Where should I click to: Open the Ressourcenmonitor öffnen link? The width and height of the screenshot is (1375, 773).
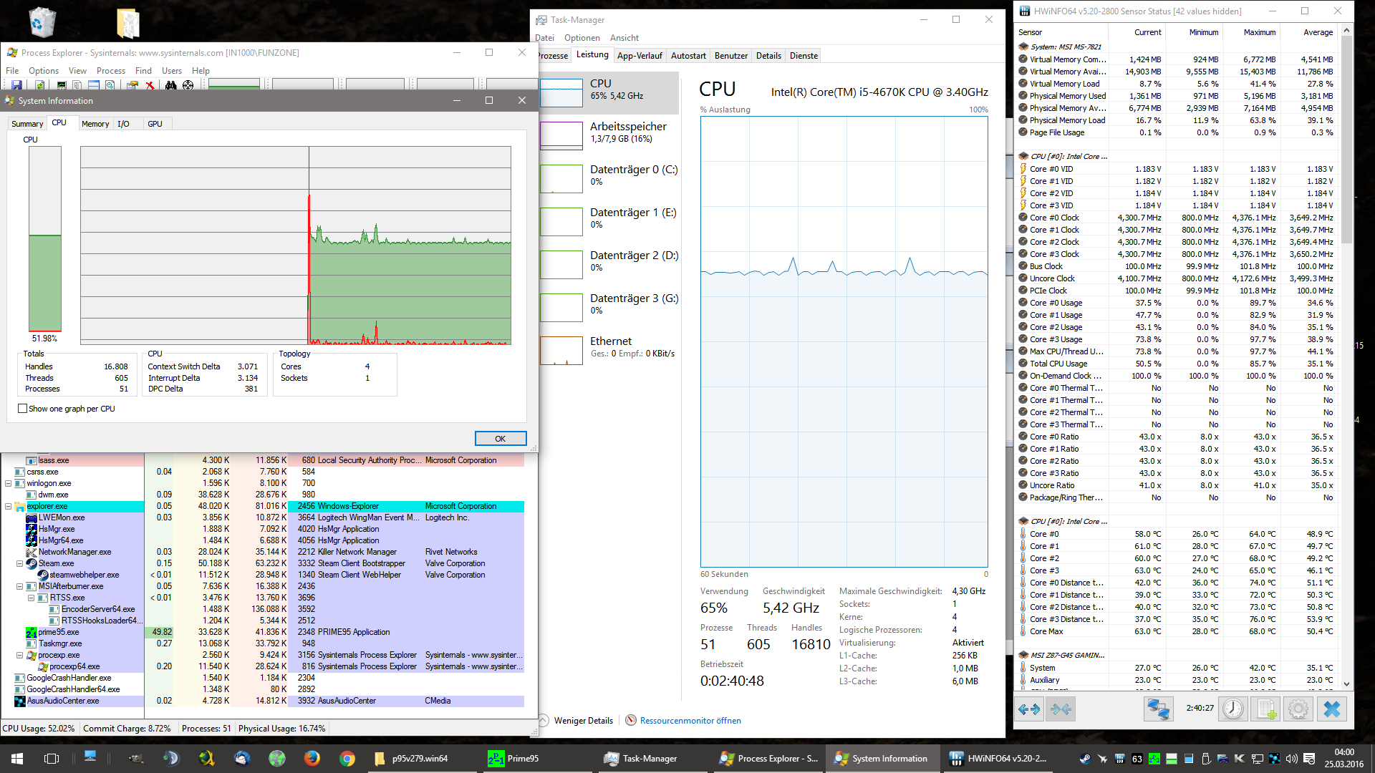coord(690,721)
